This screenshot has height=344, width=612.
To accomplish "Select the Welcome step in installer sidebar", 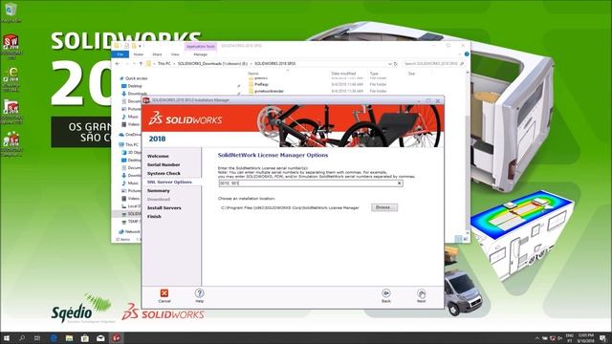I will pos(158,156).
